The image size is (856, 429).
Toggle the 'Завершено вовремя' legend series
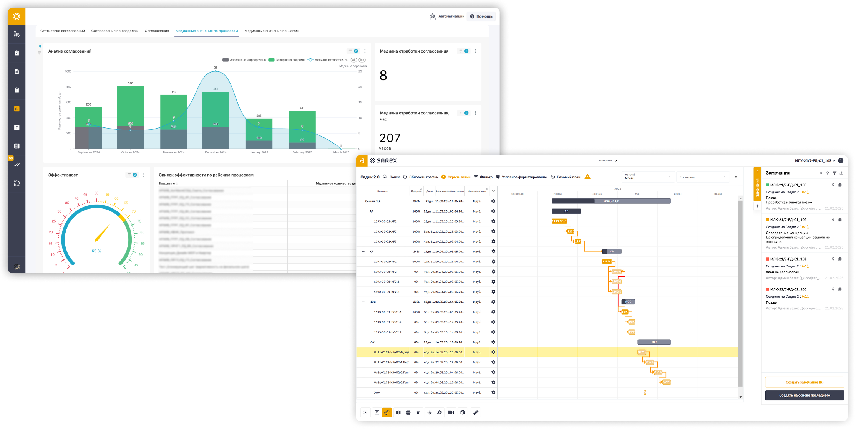(x=286, y=60)
